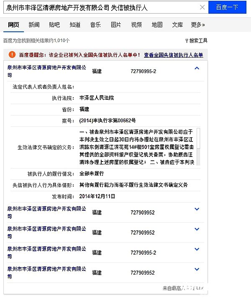Expand the 更多» menu

[198, 25]
